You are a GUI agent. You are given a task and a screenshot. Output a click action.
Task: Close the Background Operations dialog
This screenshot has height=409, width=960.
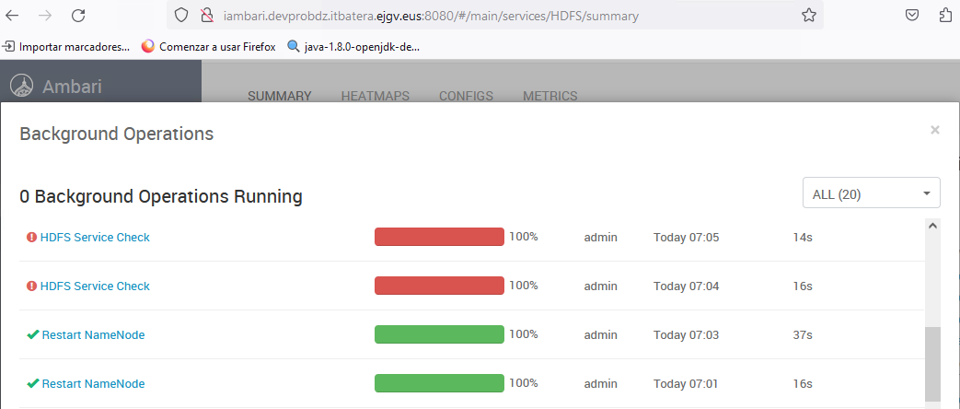tap(935, 131)
